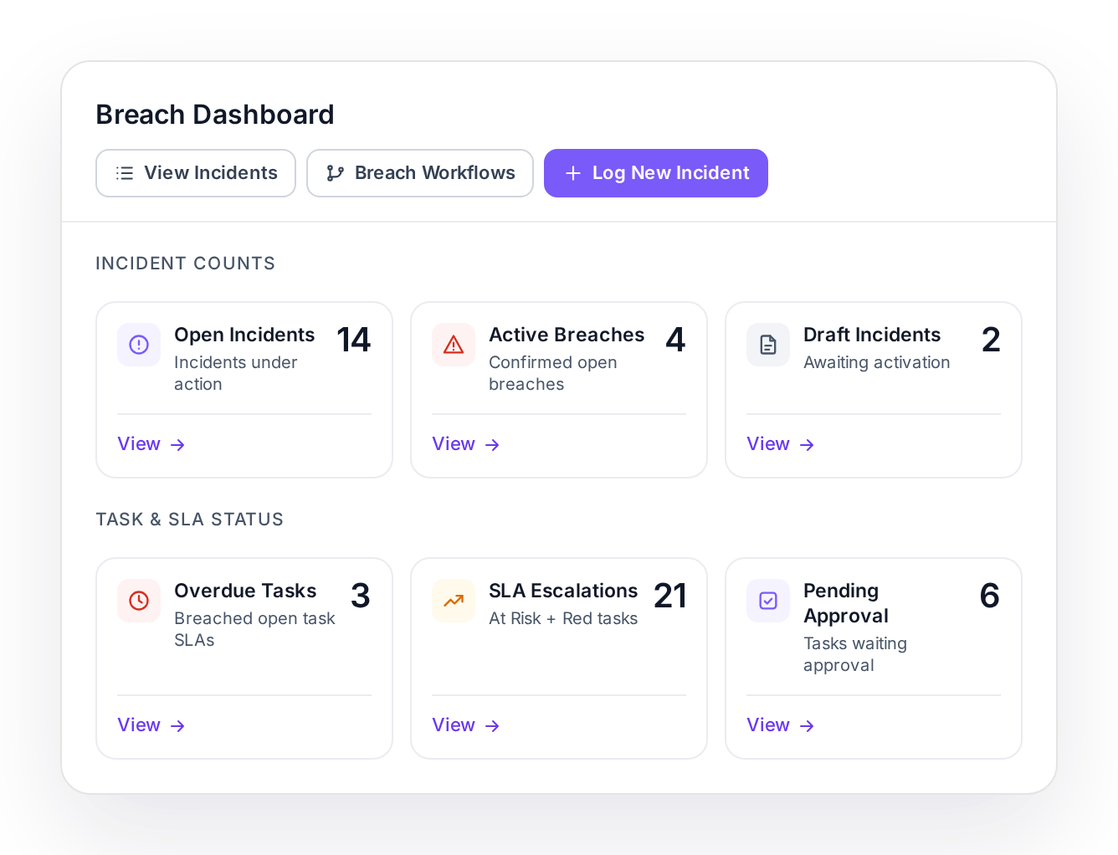View the Open Incidents list
The image size is (1118, 855).
(x=151, y=444)
